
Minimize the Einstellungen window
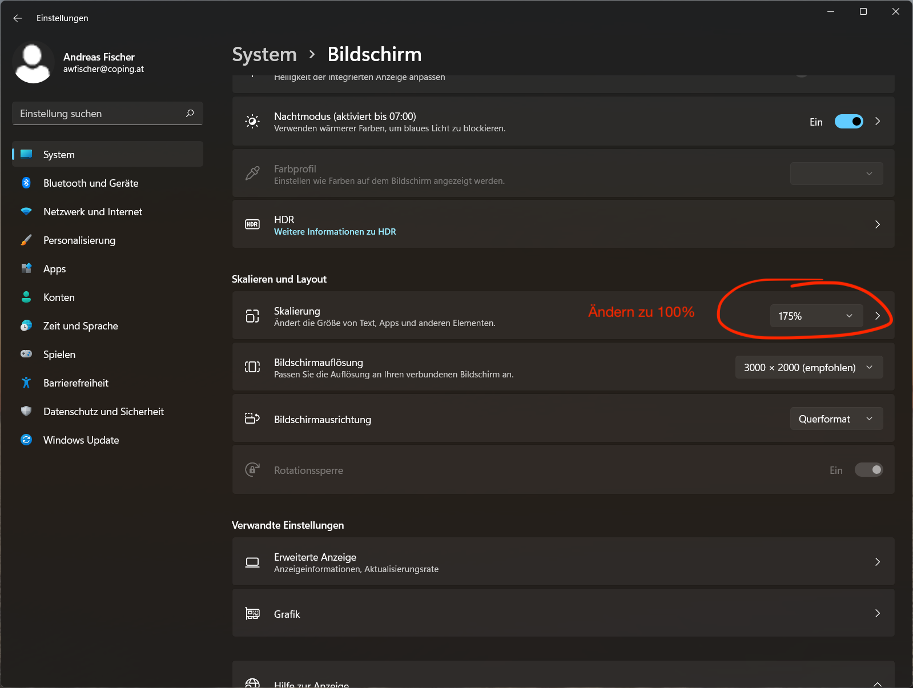(x=831, y=11)
